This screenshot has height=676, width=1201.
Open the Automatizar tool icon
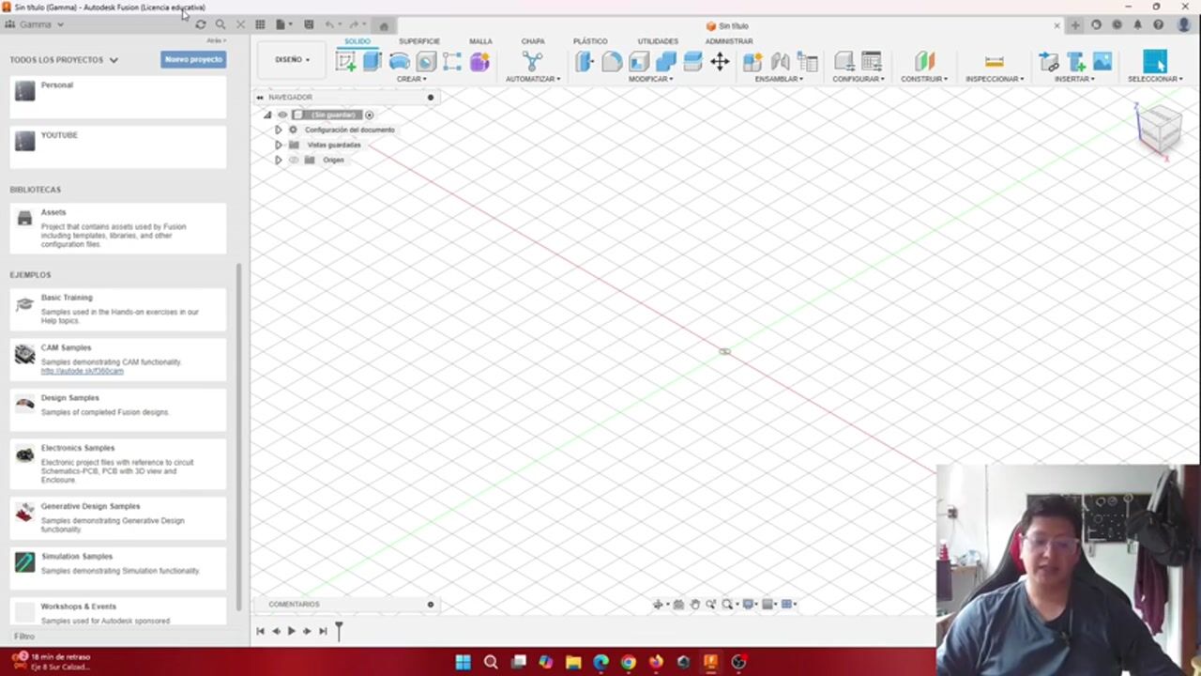532,62
